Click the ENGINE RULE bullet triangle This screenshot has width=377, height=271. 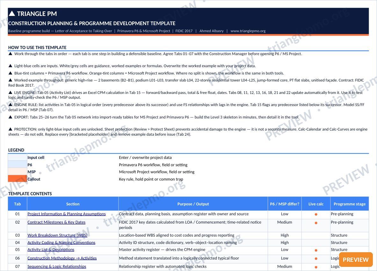tap(10, 104)
